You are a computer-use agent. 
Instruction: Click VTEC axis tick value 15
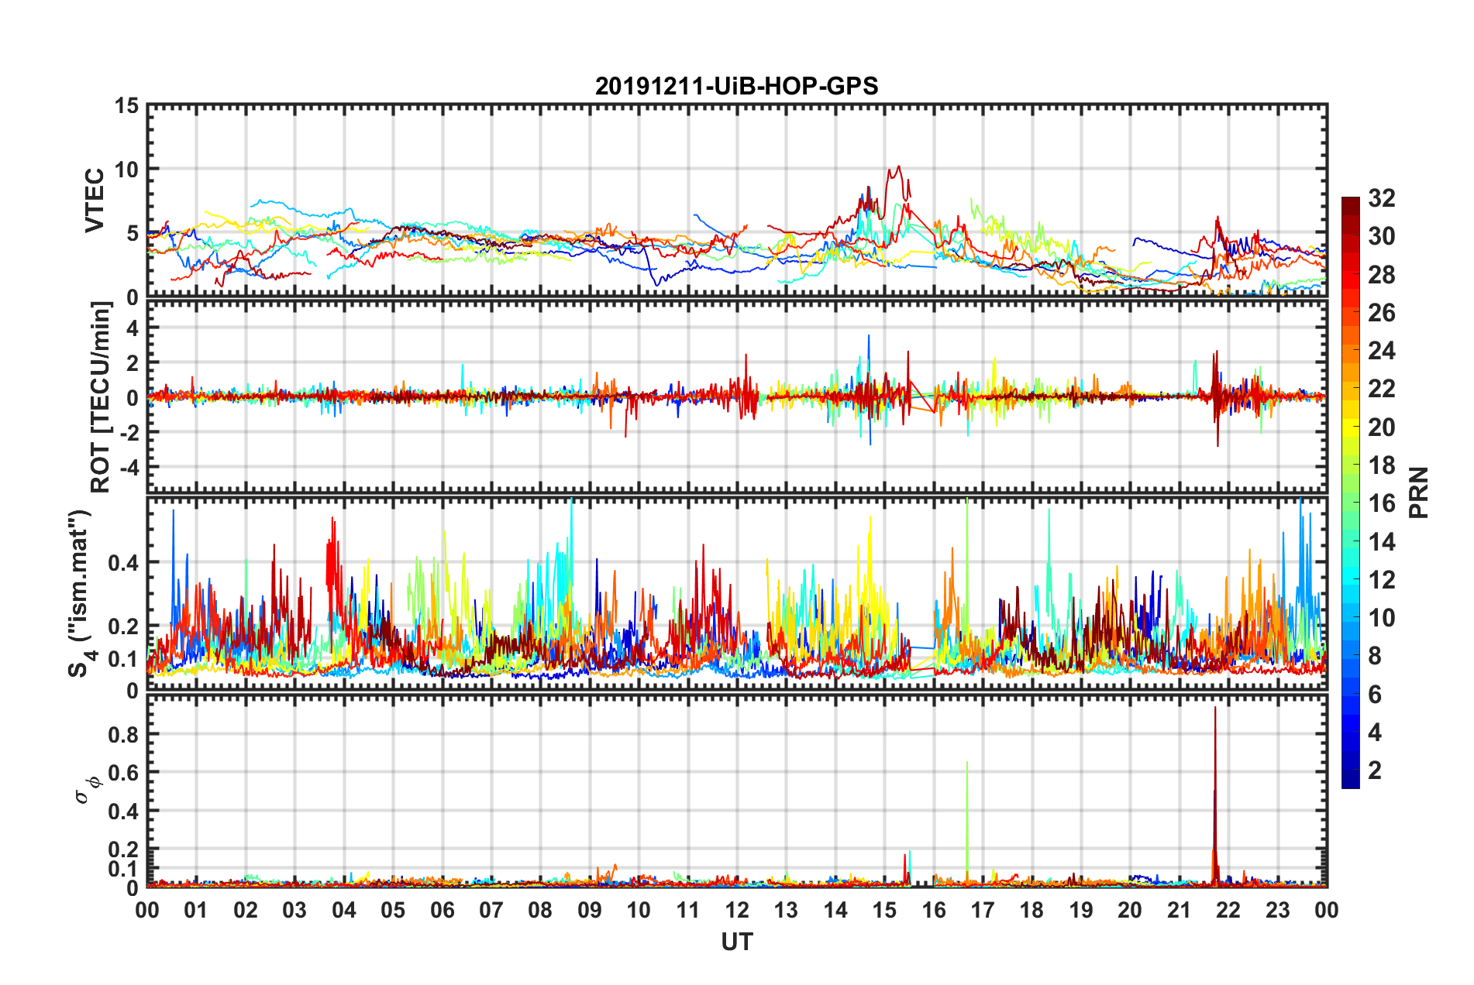click(x=127, y=106)
